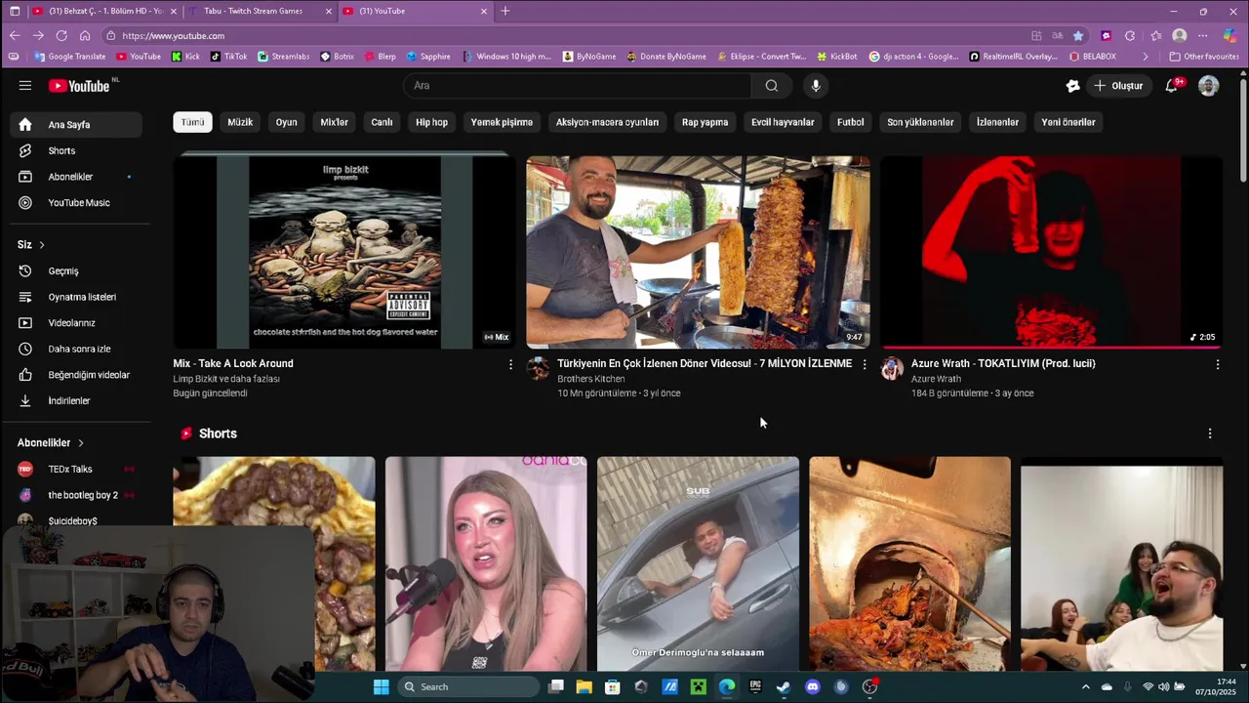Reload the page in browser toolbar
This screenshot has height=703, width=1249.
60,35
